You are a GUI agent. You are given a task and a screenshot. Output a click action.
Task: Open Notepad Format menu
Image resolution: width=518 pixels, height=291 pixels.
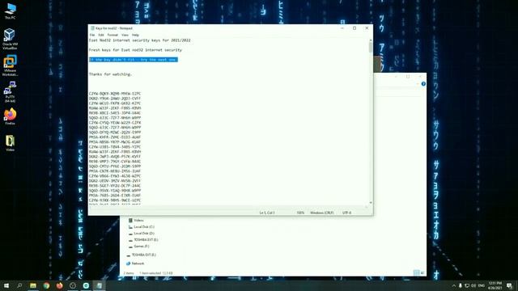tap(113, 35)
